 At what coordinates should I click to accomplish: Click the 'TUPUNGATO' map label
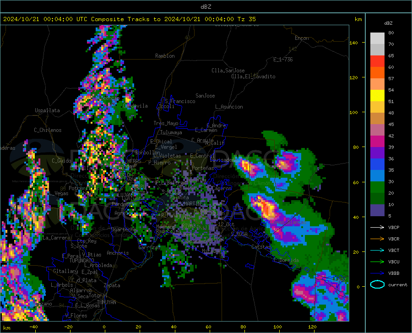82,261
